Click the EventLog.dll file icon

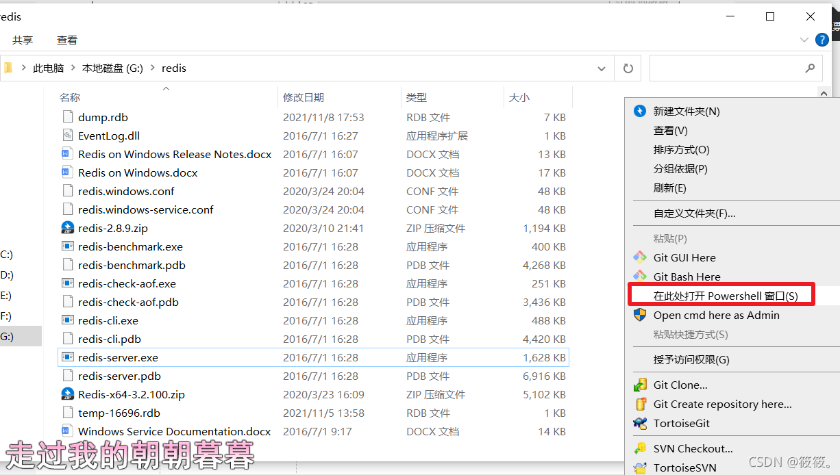click(67, 136)
